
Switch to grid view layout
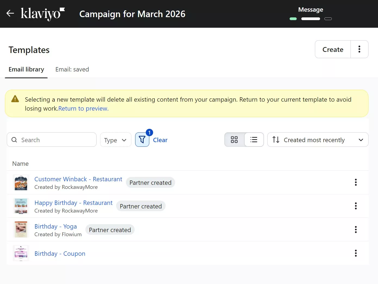tap(234, 139)
